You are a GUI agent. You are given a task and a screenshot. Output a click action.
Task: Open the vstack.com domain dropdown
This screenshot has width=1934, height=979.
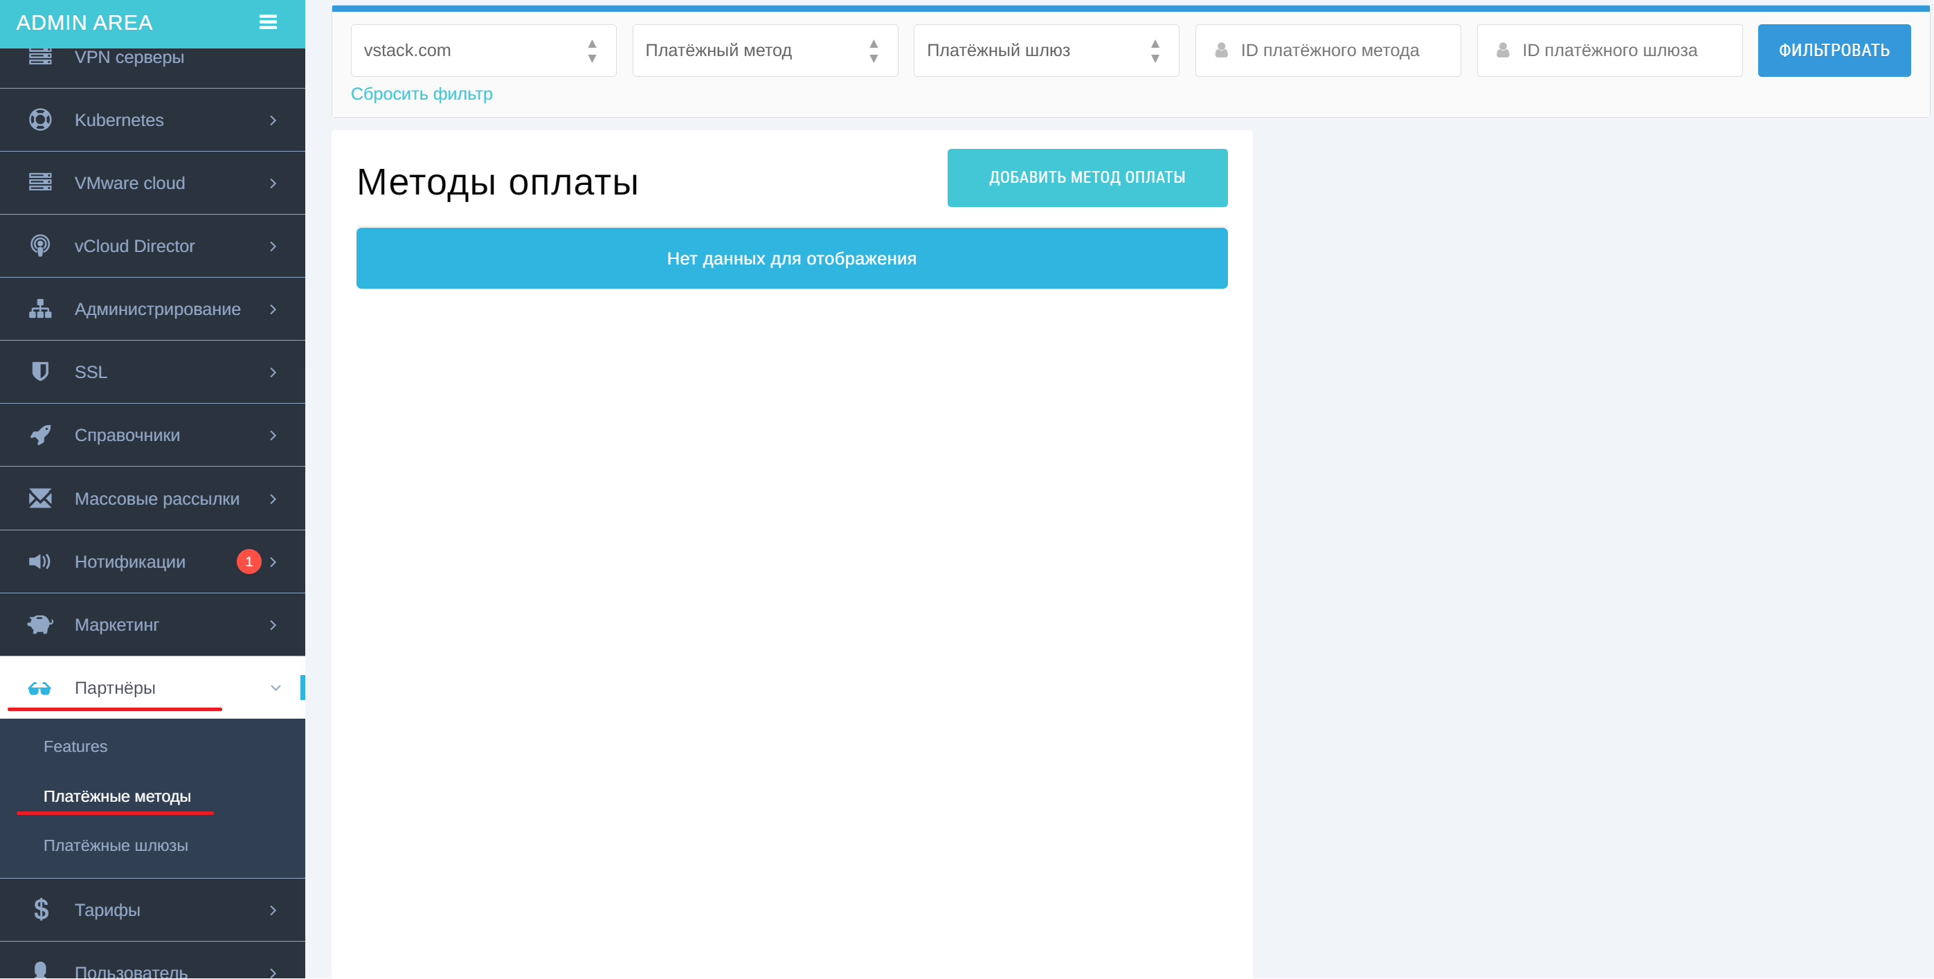click(483, 51)
